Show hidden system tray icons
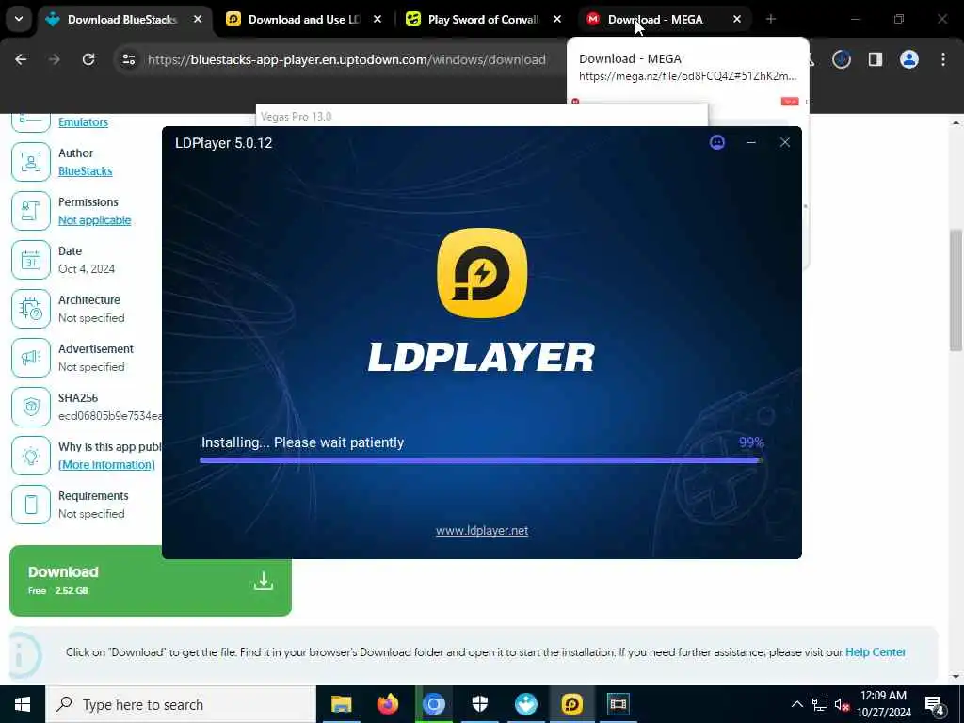 tap(796, 704)
